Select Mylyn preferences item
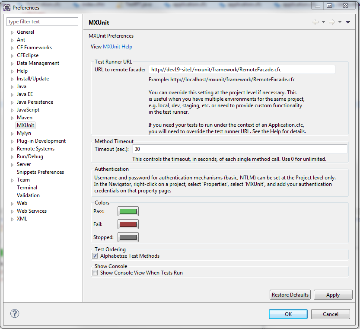Screen dimensions: 360x329 (x=24, y=133)
